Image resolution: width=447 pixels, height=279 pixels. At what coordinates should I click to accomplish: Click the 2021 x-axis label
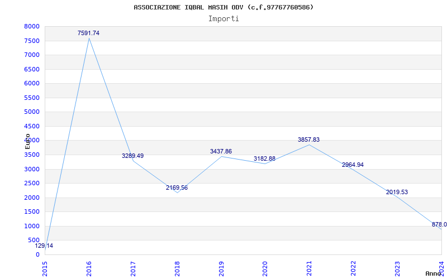(310, 268)
